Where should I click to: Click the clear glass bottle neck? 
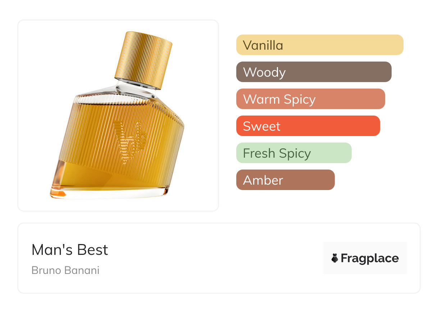coord(135,87)
